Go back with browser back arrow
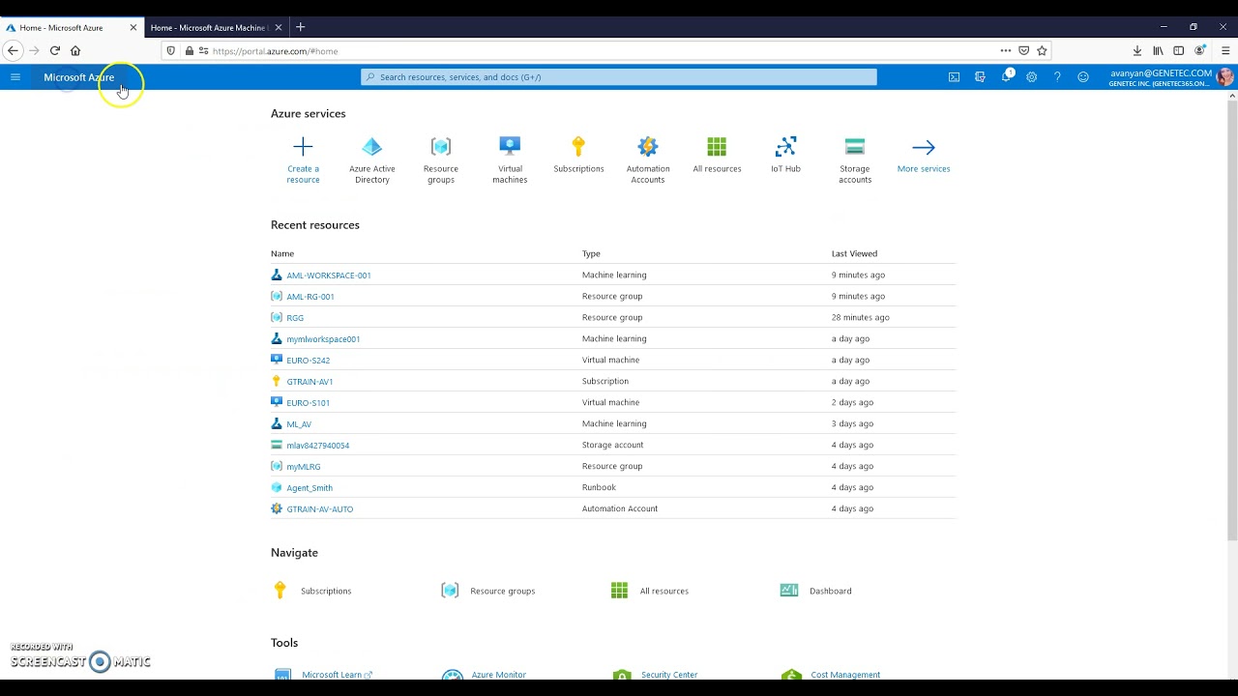The height and width of the screenshot is (696, 1238). (13, 51)
